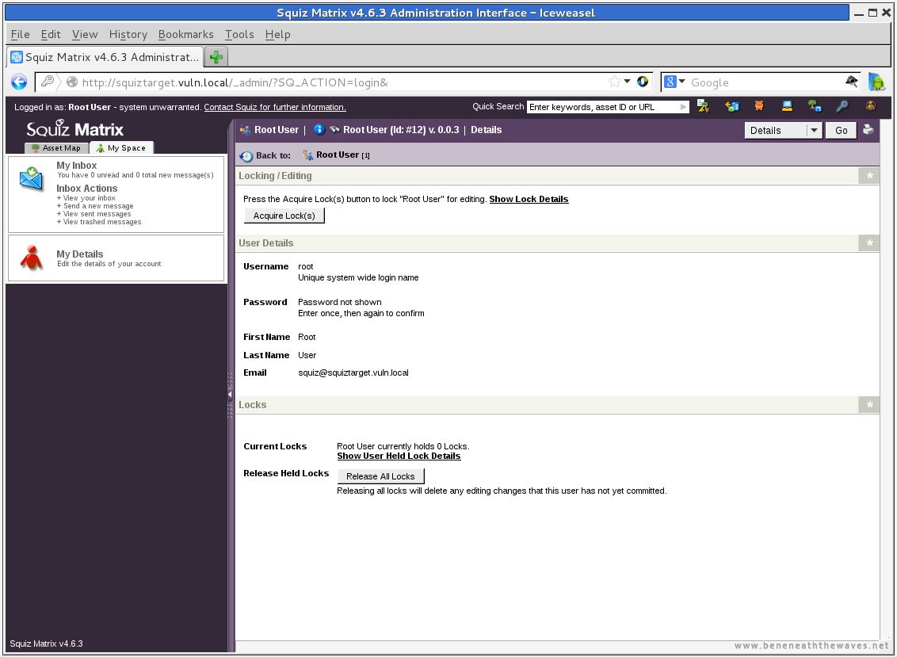Screen dimensions: 897x657
Task: Click the Squiz Matrix logo
Action: (75, 128)
